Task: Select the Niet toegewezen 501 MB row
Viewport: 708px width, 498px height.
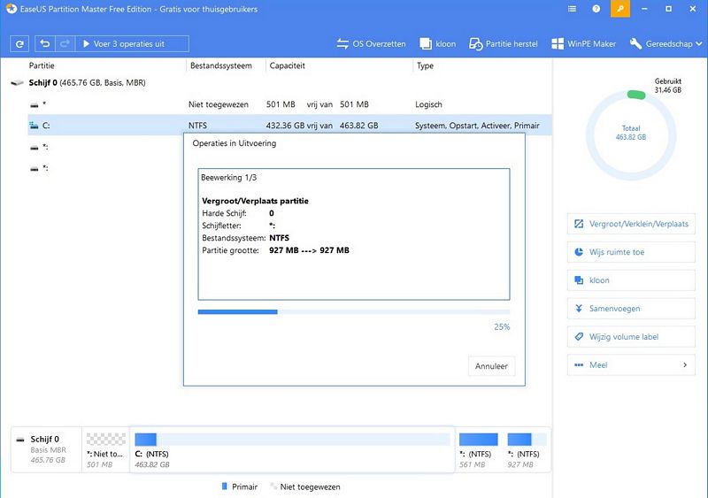Action: click(x=289, y=104)
